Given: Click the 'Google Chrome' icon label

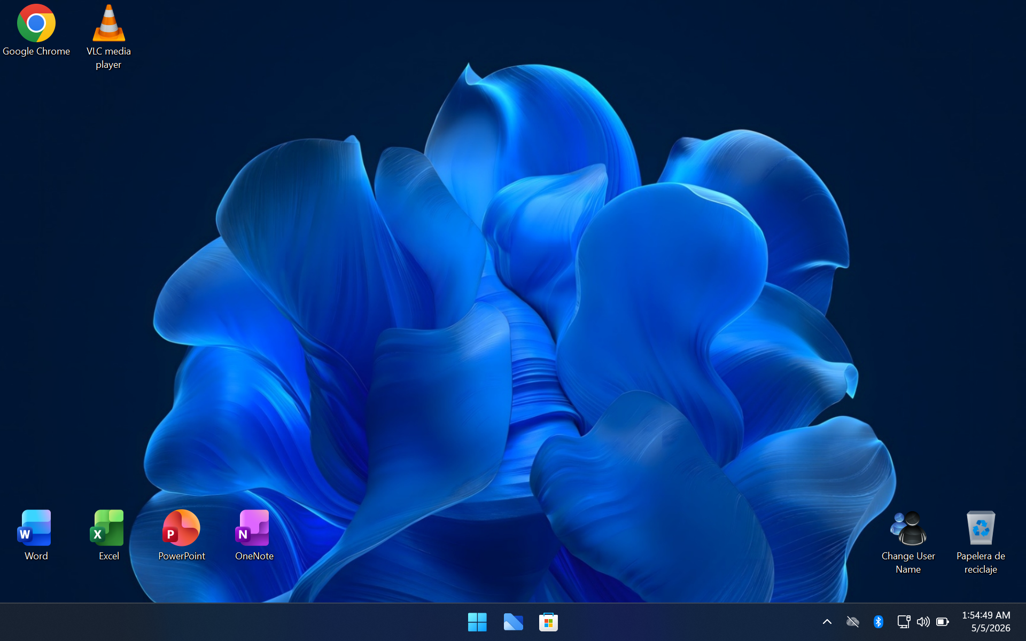Looking at the screenshot, I should click(x=36, y=51).
